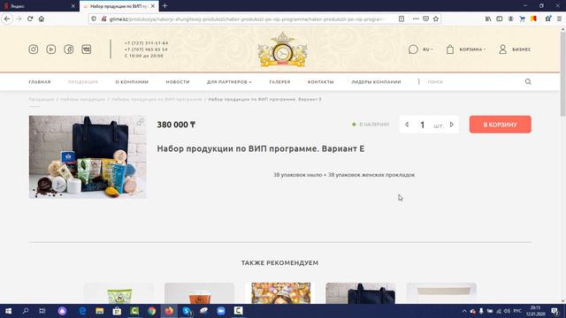
Task: Bookmark this page with star icon
Action: coord(436,19)
